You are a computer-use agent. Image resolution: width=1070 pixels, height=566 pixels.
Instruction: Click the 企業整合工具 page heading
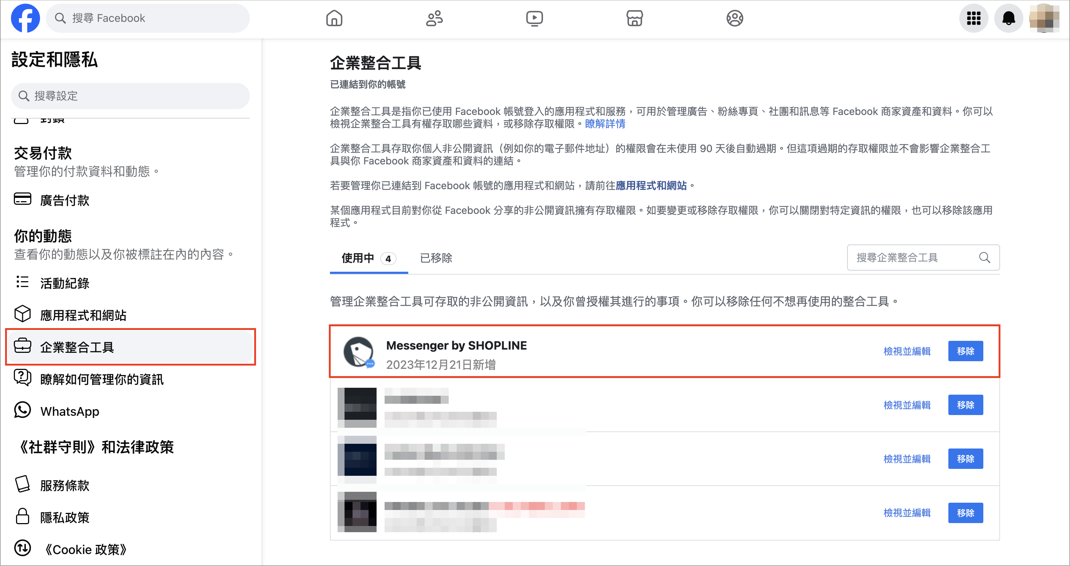[375, 63]
